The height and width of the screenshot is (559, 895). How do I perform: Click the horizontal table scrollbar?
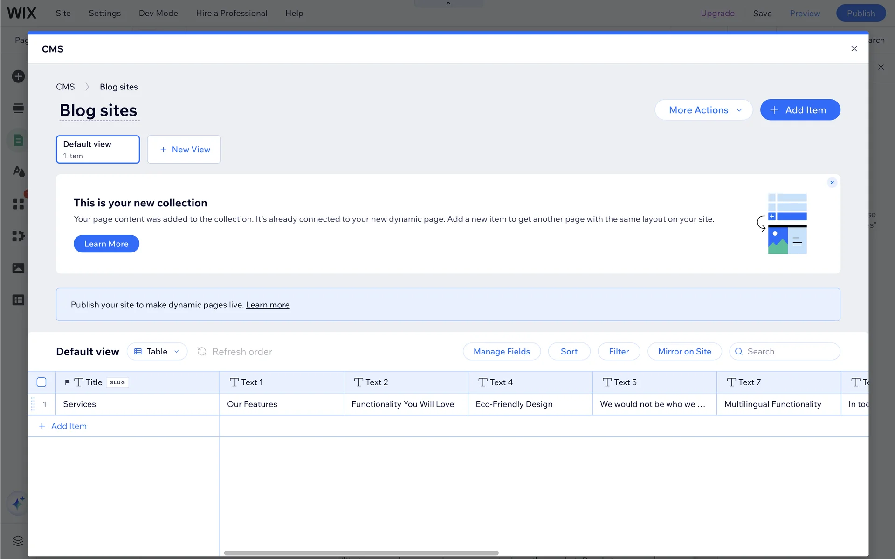coord(361,553)
